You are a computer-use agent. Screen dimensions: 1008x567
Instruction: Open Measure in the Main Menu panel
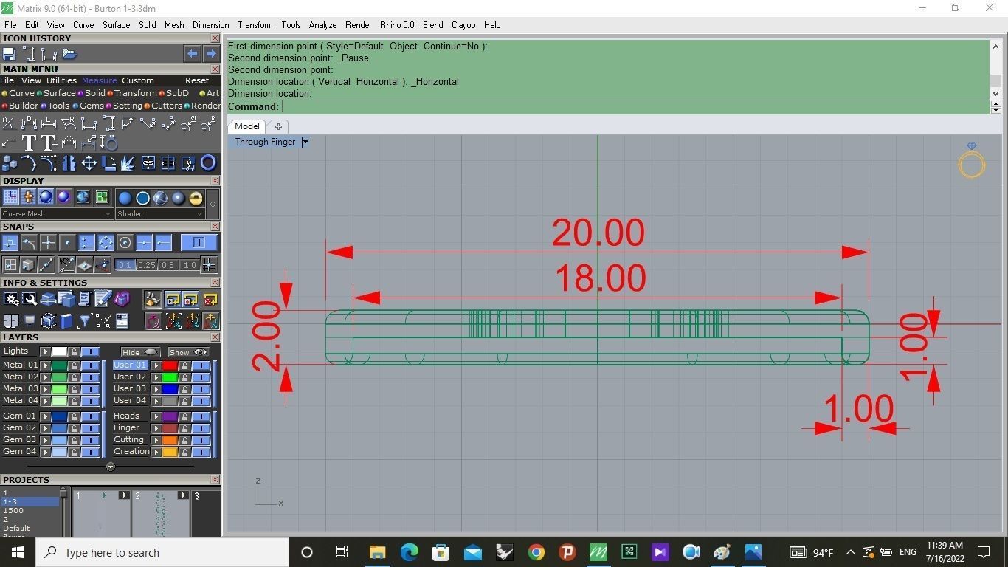[x=99, y=80]
